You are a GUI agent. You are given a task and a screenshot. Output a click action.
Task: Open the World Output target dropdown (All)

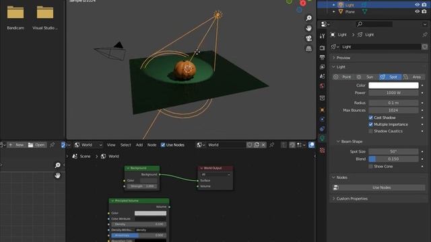point(215,175)
